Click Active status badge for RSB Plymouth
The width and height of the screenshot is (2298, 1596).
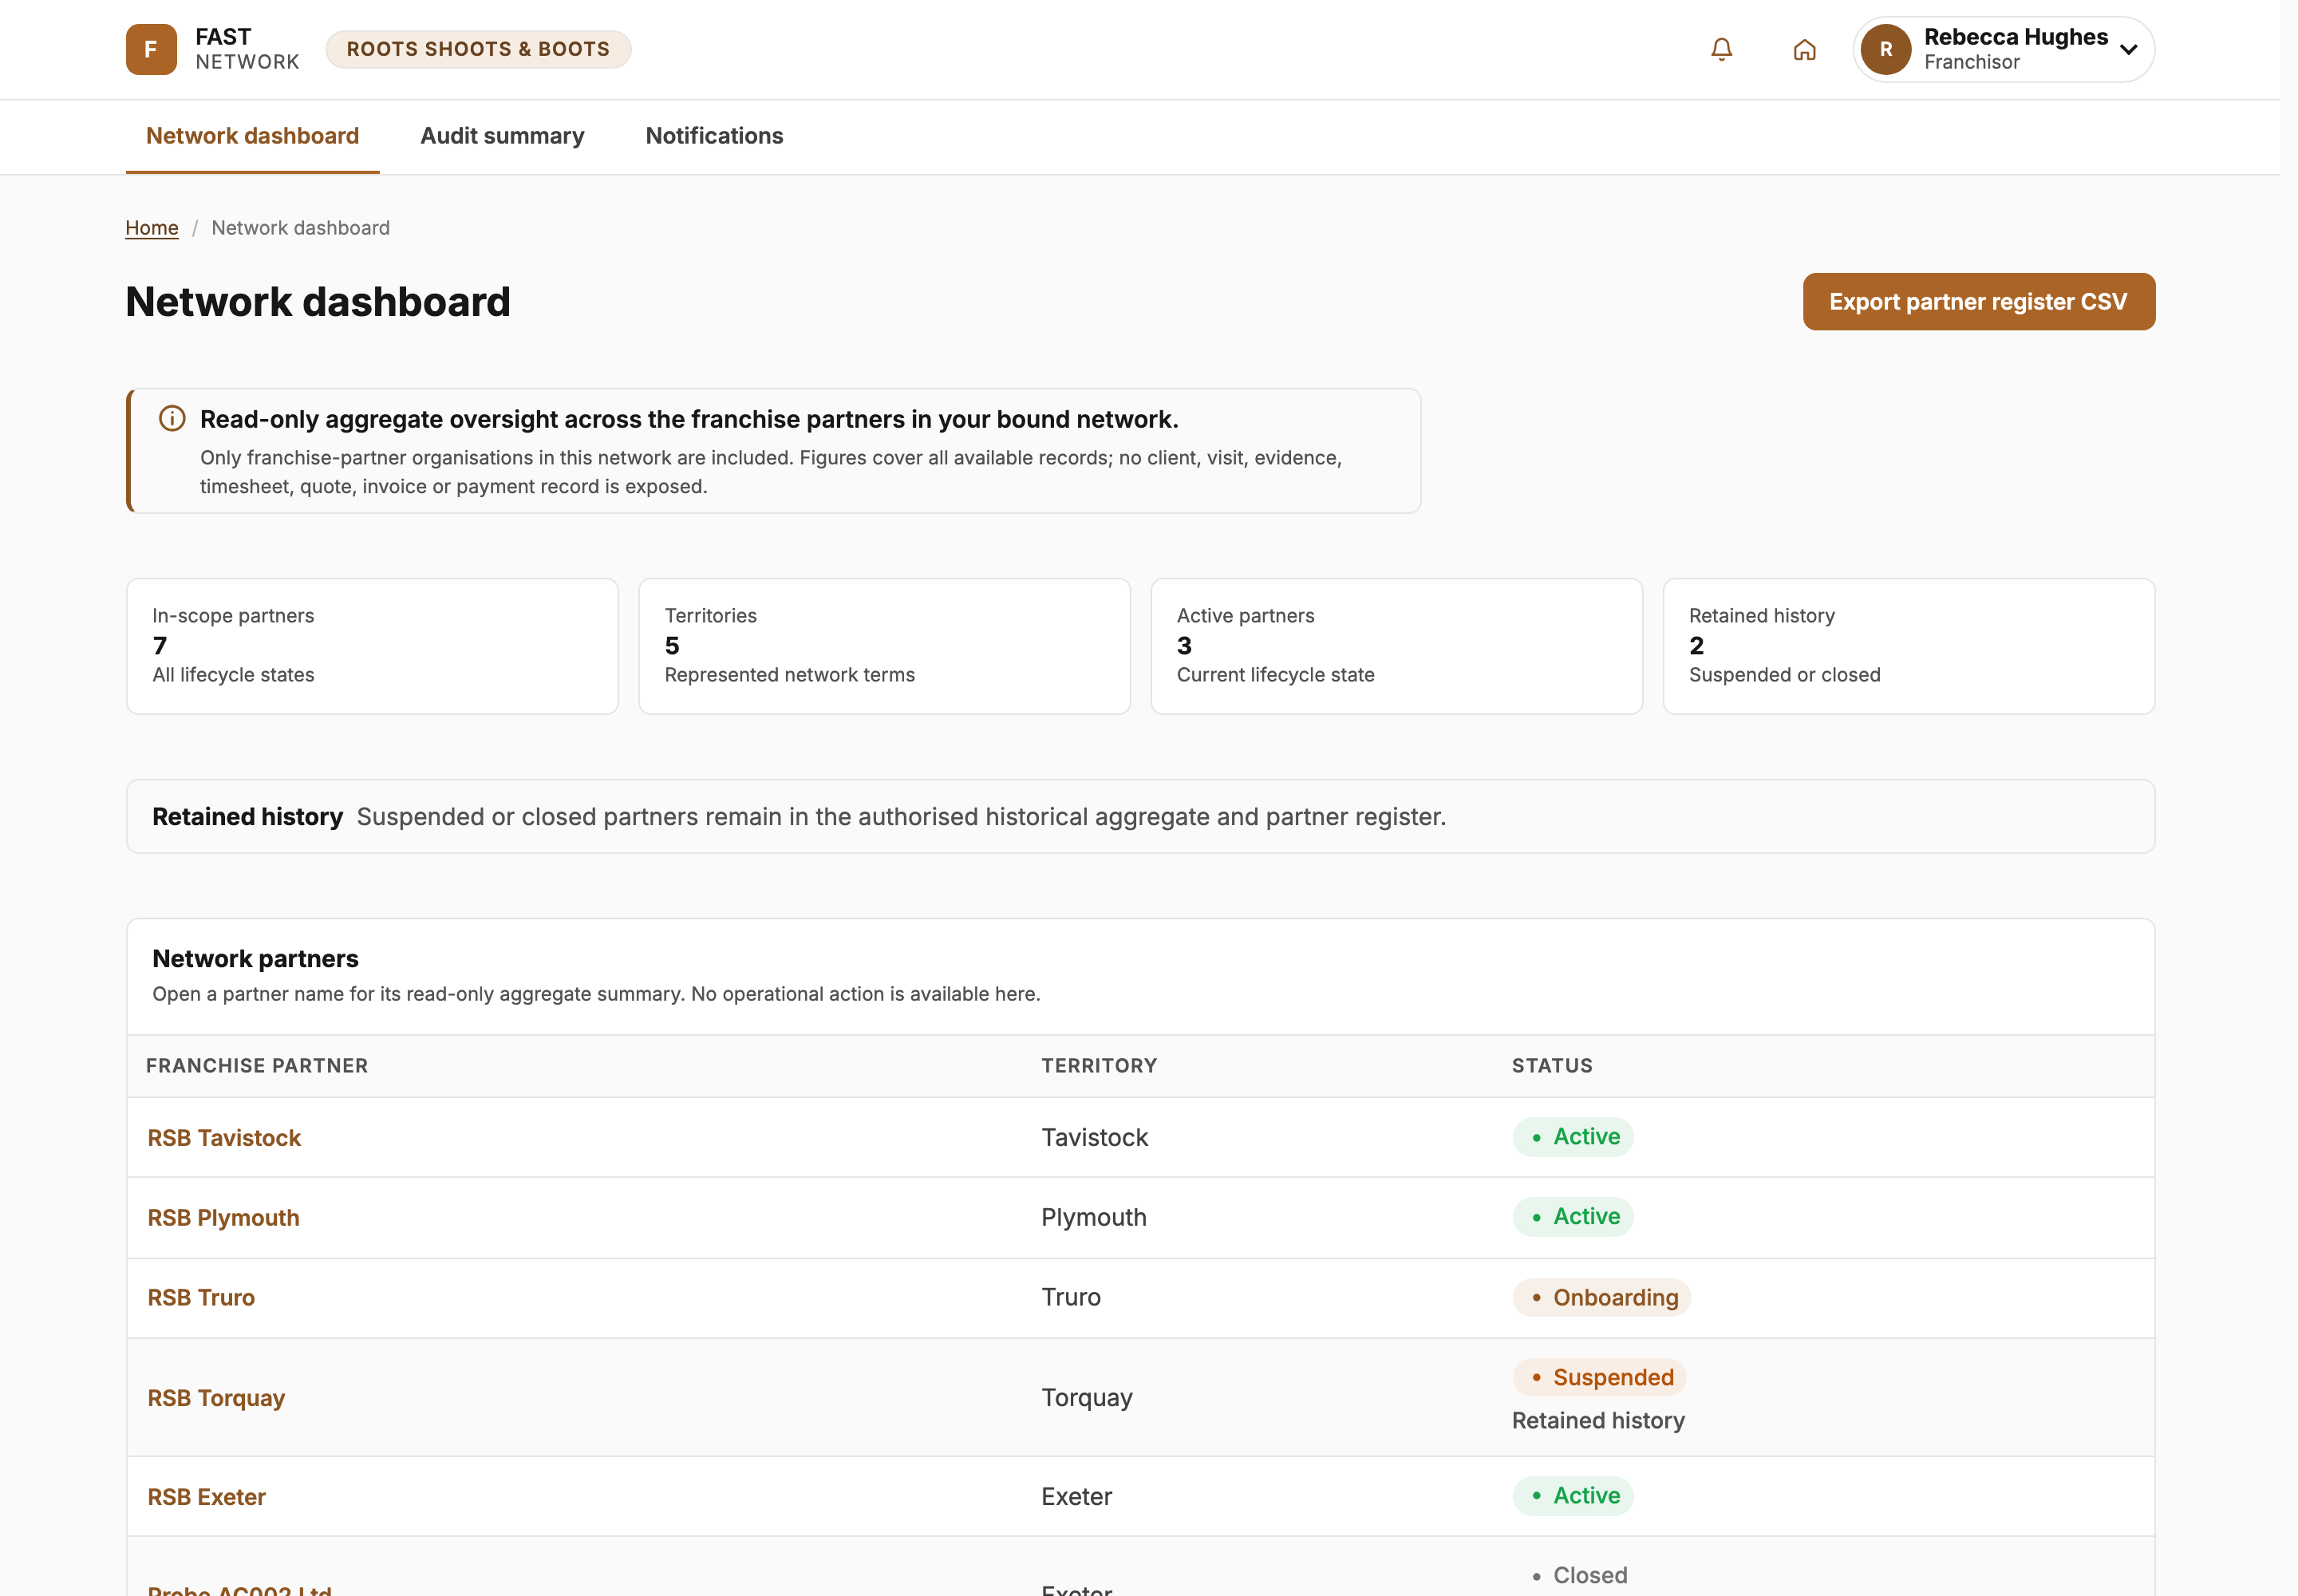click(x=1572, y=1217)
